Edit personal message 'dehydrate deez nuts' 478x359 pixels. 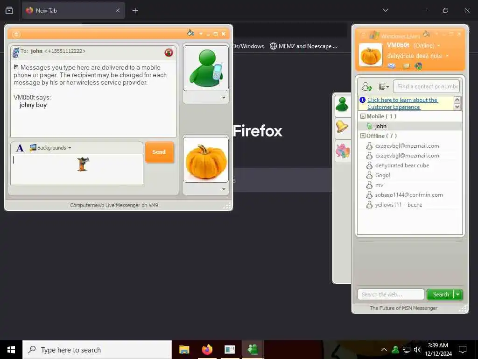click(415, 56)
